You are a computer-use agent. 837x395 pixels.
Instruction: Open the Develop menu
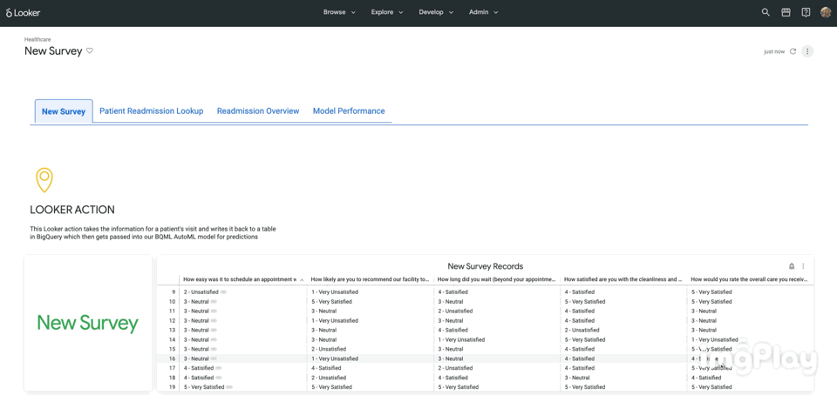click(x=436, y=12)
